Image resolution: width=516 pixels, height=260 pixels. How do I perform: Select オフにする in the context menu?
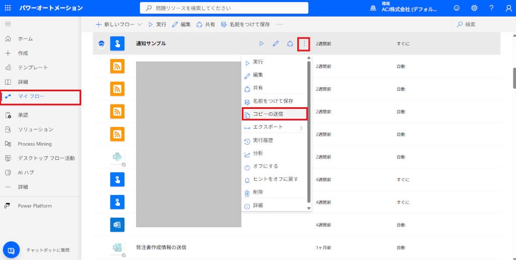pos(265,166)
